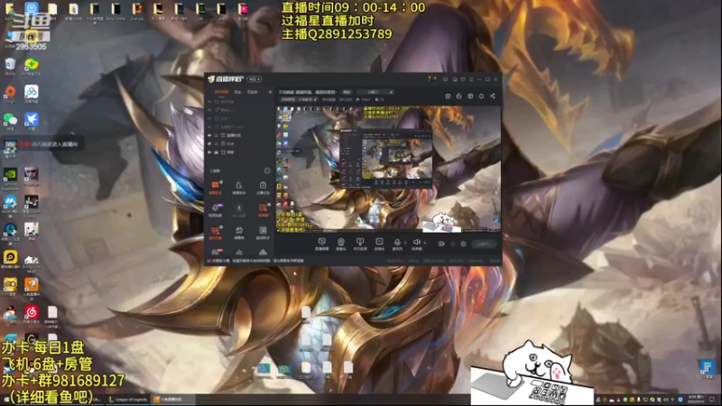
Task: Open microphone dropdown arrow in streaming toolbar
Action: tap(405, 242)
